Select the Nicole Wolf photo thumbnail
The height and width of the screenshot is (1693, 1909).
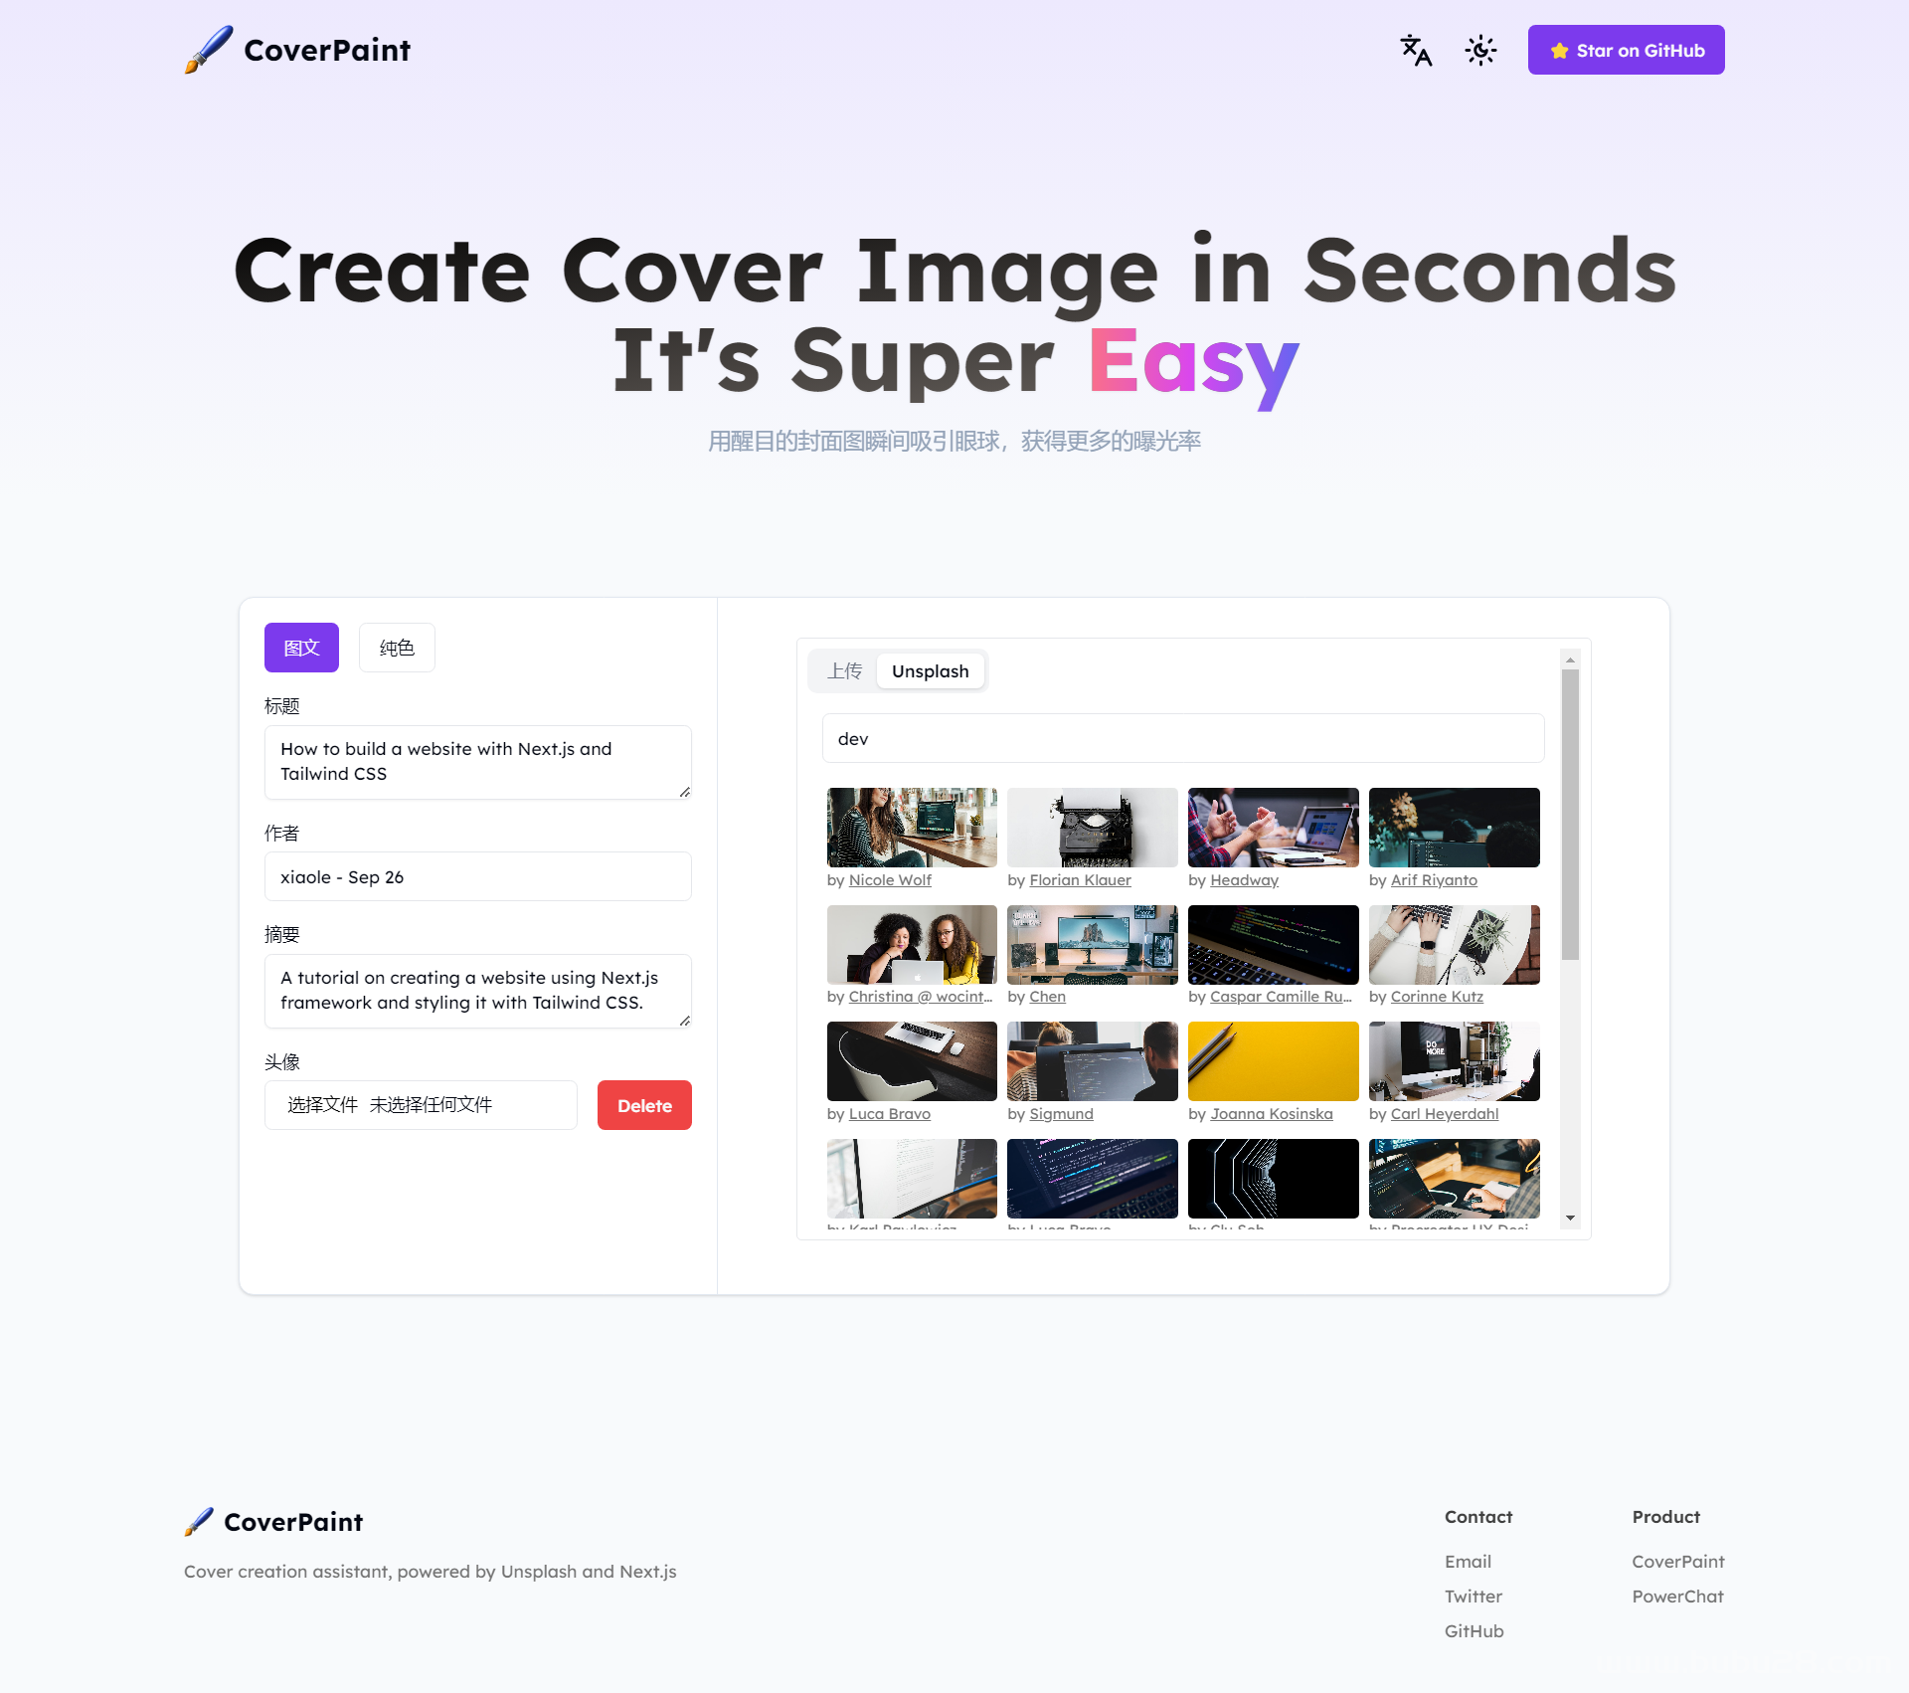tap(911, 827)
